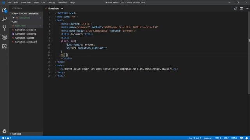Expand the Outline section
This screenshot has width=250, height=140.
(x=11, y=134)
